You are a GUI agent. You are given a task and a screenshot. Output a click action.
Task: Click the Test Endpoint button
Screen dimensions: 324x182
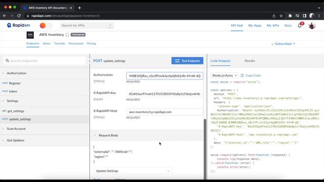pos(187,61)
